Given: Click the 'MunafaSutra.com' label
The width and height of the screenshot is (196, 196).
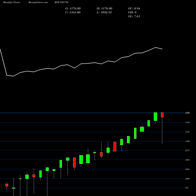Looking at the screenshot, I should [x=38, y=2].
